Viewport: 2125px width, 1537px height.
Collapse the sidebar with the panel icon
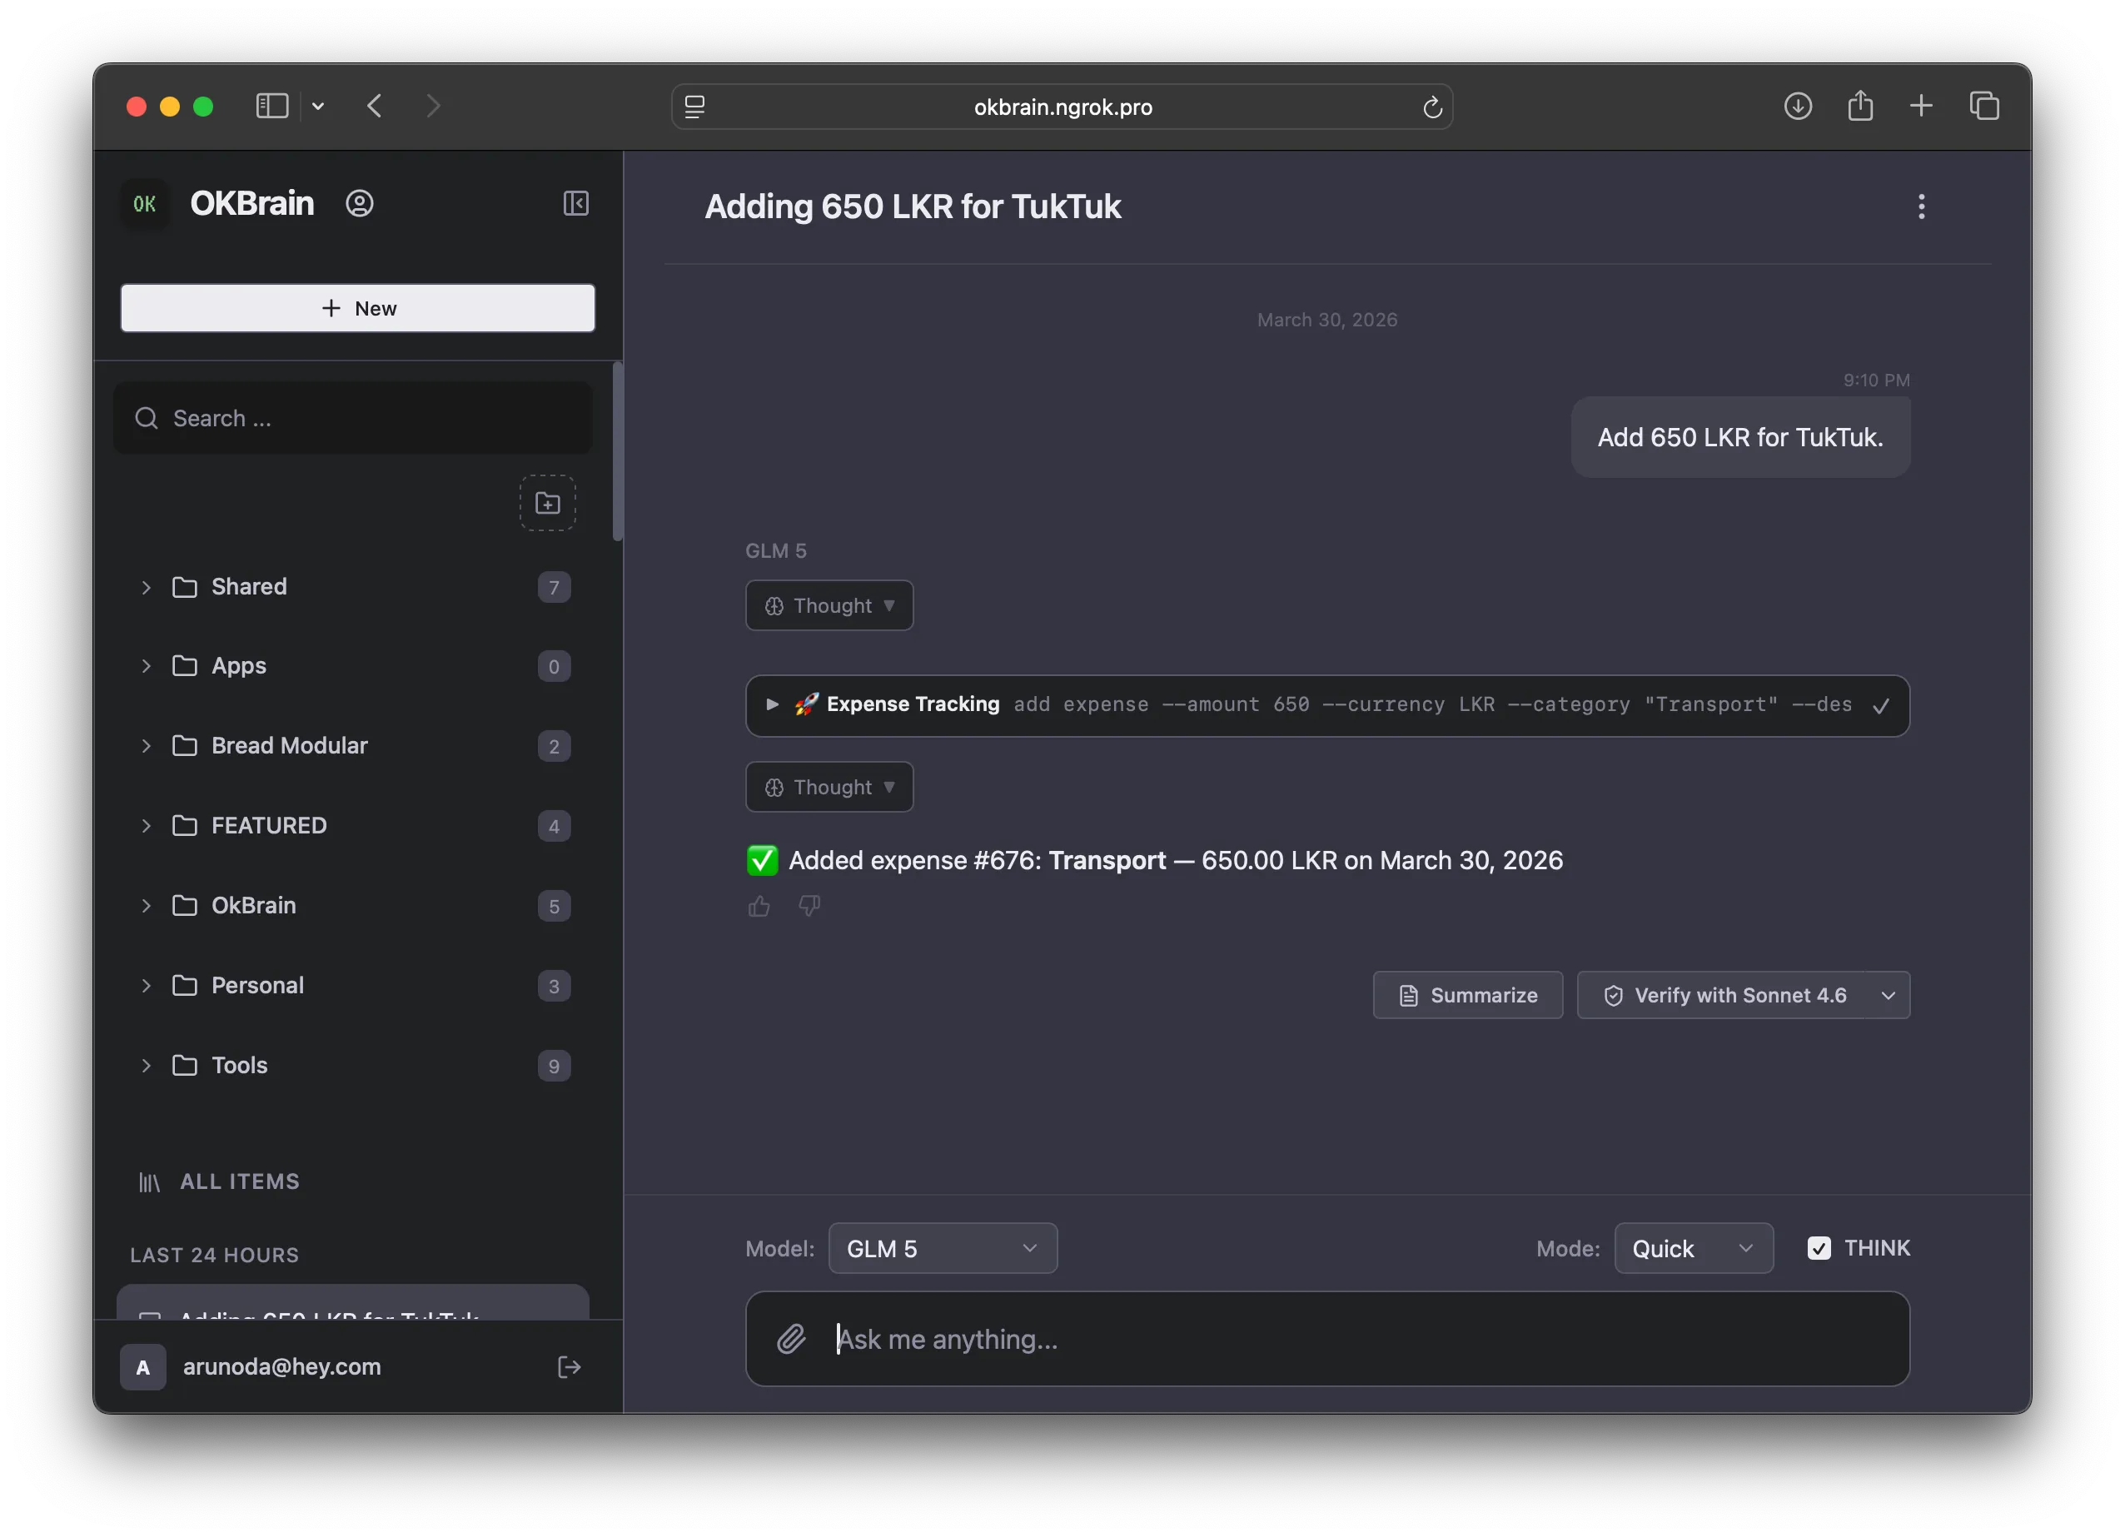(x=576, y=203)
